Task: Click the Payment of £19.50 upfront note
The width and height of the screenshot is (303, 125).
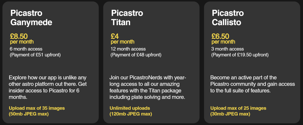Action: coord(240,55)
